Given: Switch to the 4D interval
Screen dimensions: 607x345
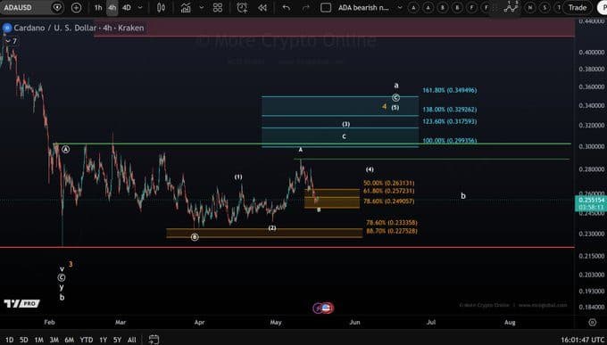Looking at the screenshot, I should (x=127, y=8).
